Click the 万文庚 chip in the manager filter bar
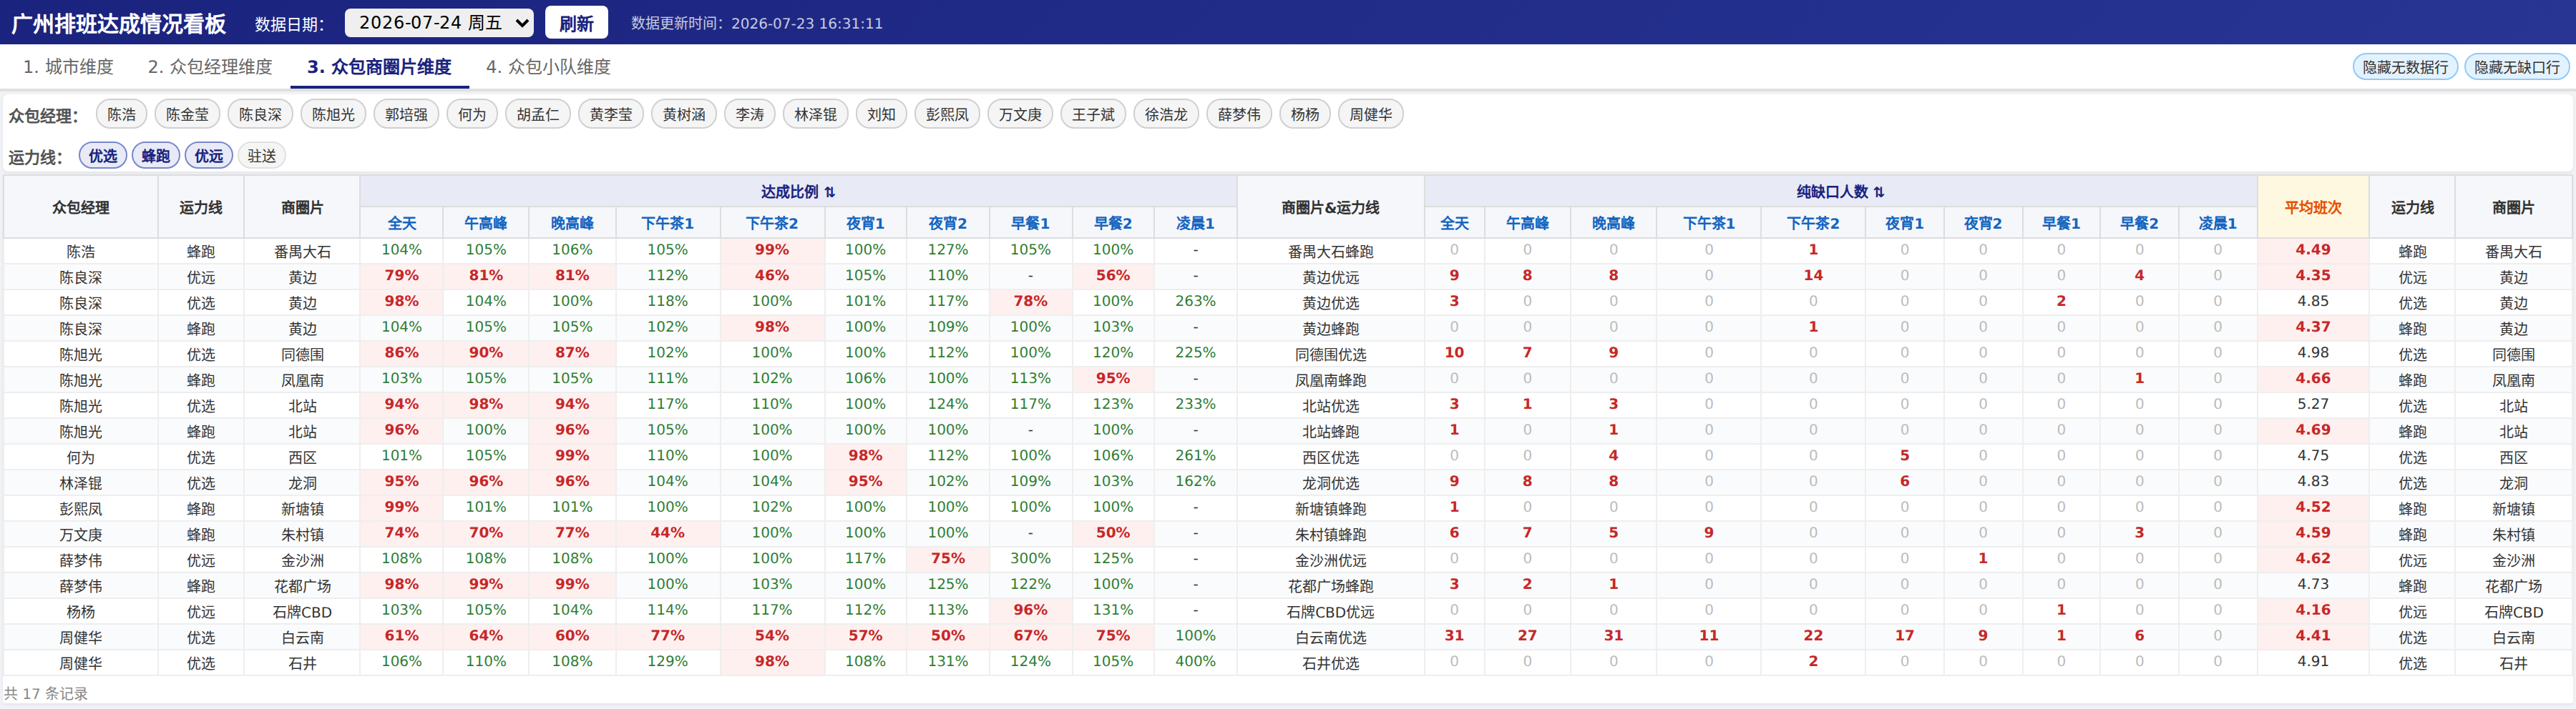Image resolution: width=2576 pixels, height=709 pixels. (1020, 115)
